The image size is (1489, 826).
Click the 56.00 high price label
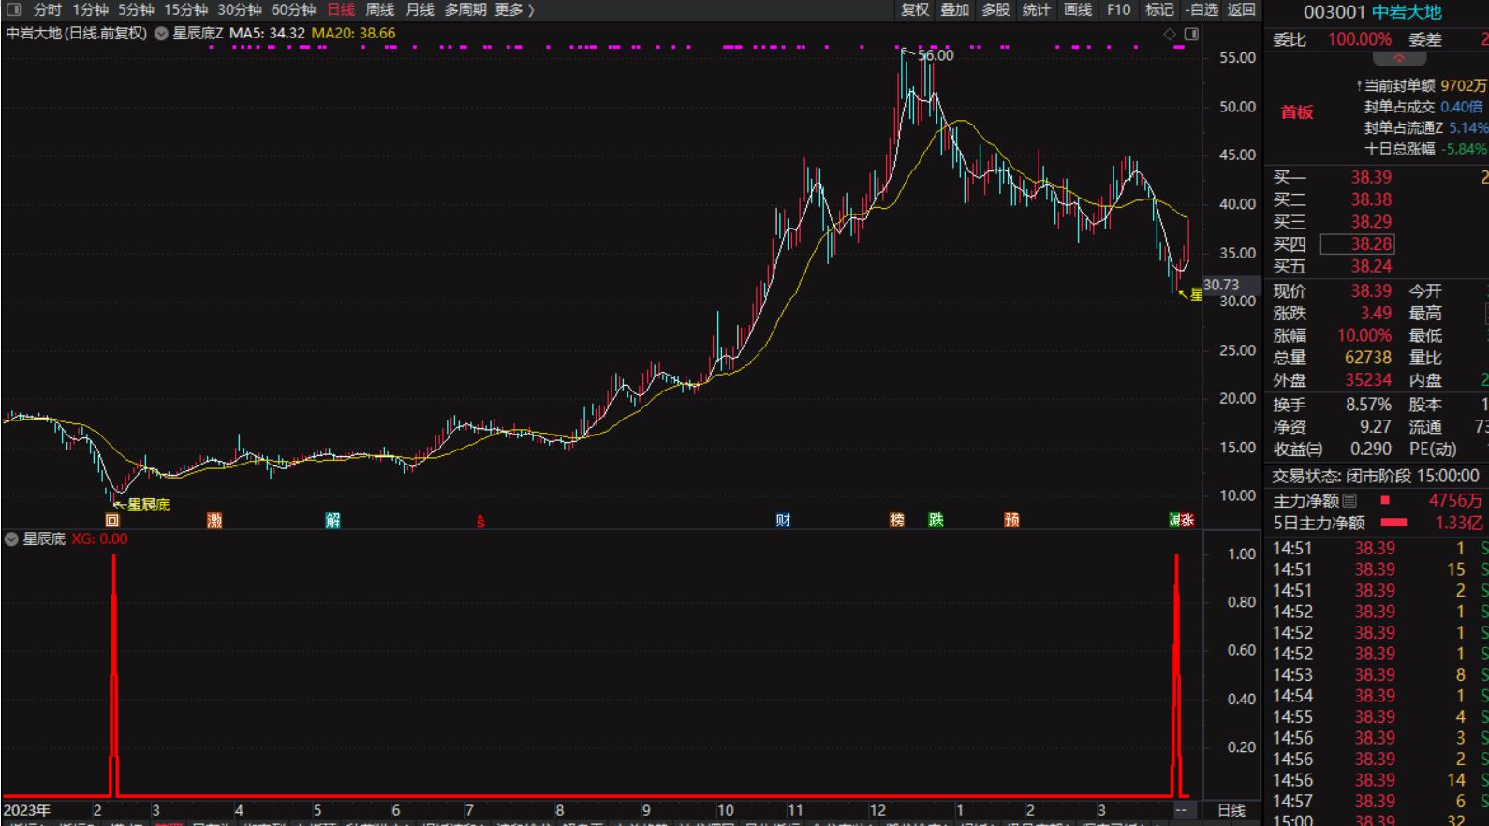[936, 55]
